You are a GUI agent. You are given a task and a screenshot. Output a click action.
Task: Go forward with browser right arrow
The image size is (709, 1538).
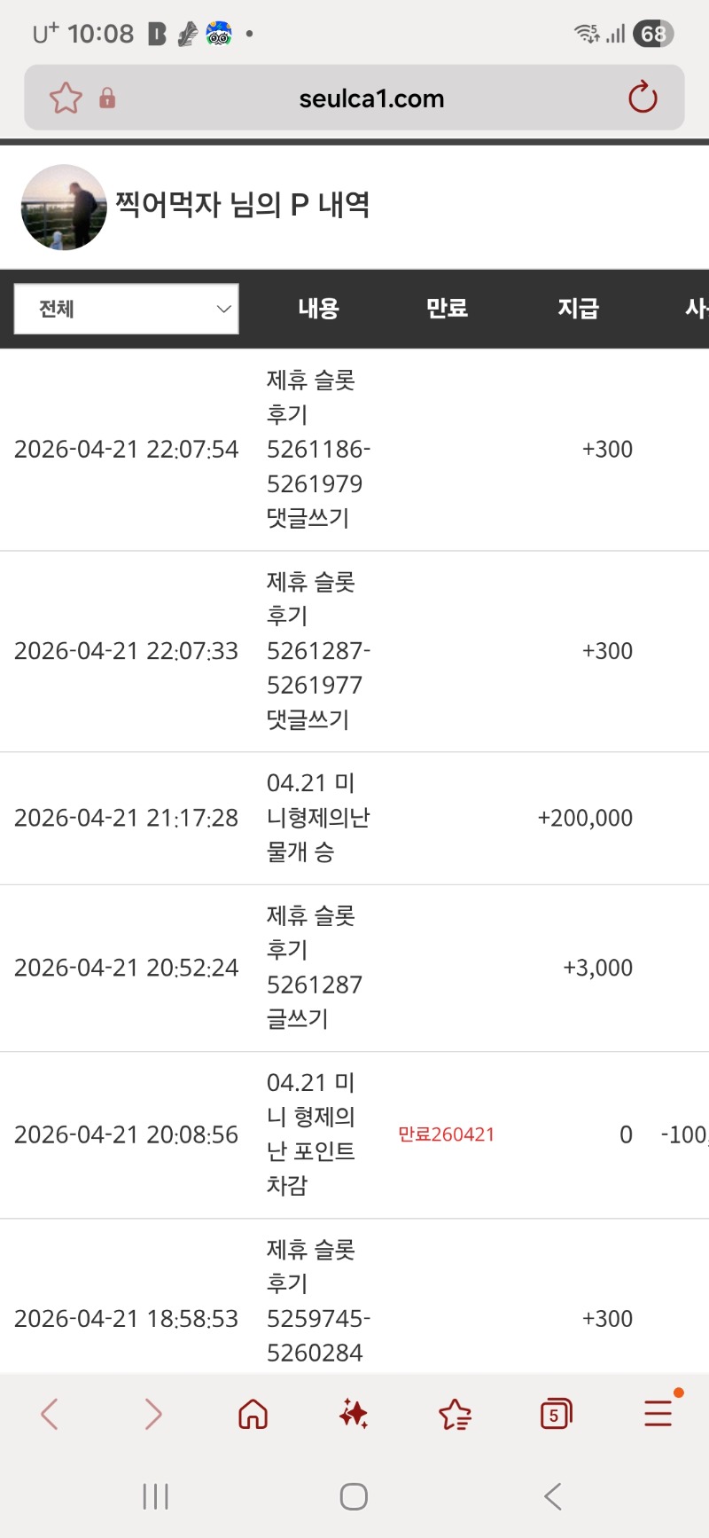coord(152,1414)
